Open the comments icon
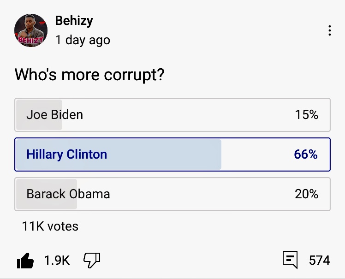The height and width of the screenshot is (279, 345). (x=290, y=261)
